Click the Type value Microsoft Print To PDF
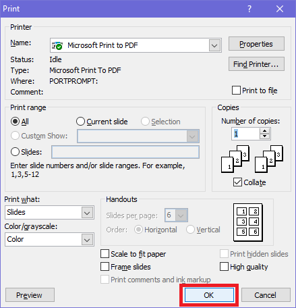The image size is (296, 308). pos(85,70)
